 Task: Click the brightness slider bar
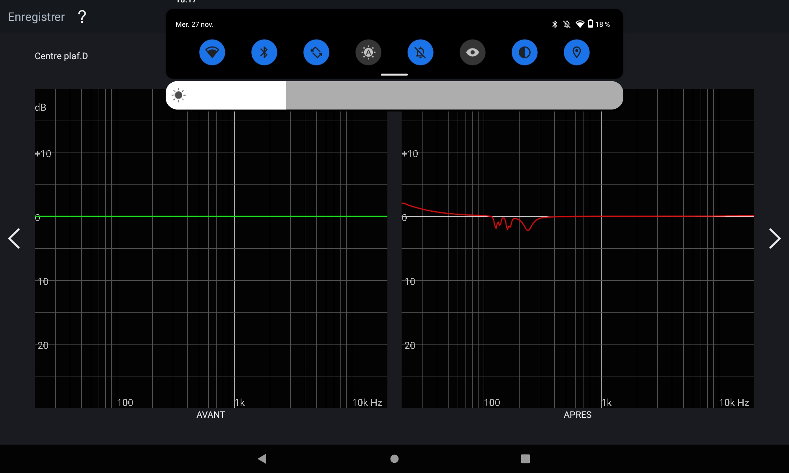[x=394, y=95]
